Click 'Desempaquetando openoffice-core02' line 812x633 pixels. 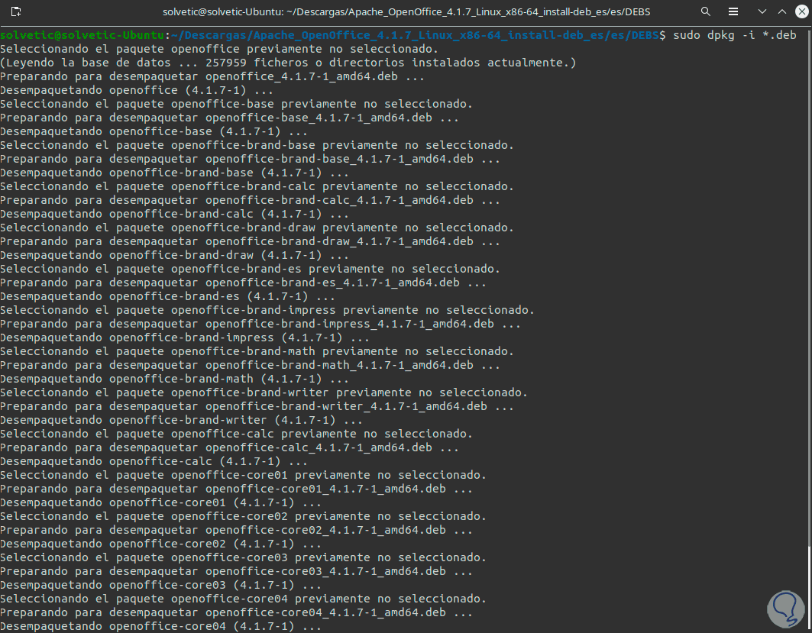click(161, 544)
